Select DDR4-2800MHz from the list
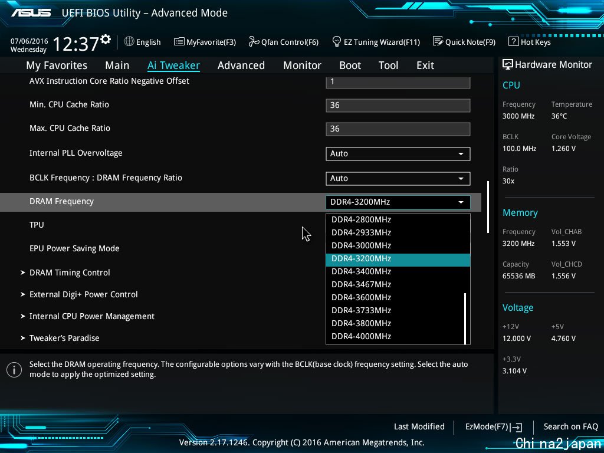The image size is (604, 453). pyautogui.click(x=398, y=219)
